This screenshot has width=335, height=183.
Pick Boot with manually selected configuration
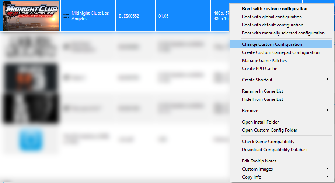coord(283,33)
